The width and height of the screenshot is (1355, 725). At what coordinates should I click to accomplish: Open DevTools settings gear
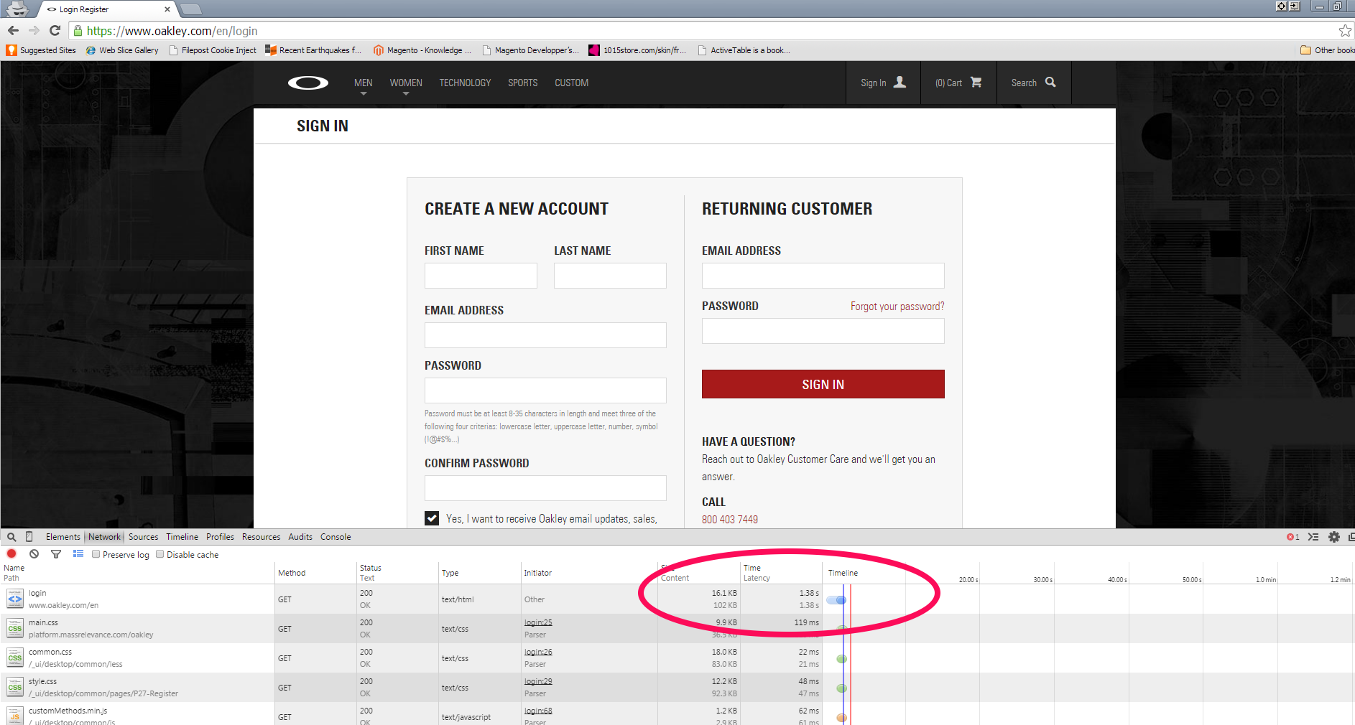click(1334, 537)
